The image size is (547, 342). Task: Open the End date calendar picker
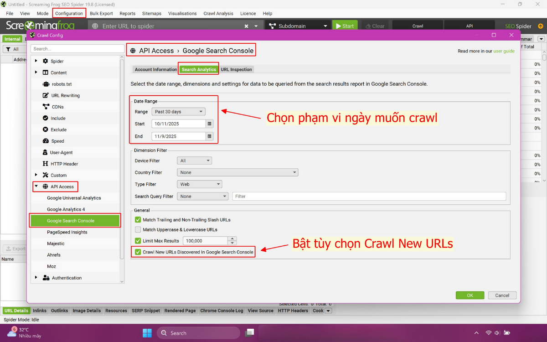[209, 136]
